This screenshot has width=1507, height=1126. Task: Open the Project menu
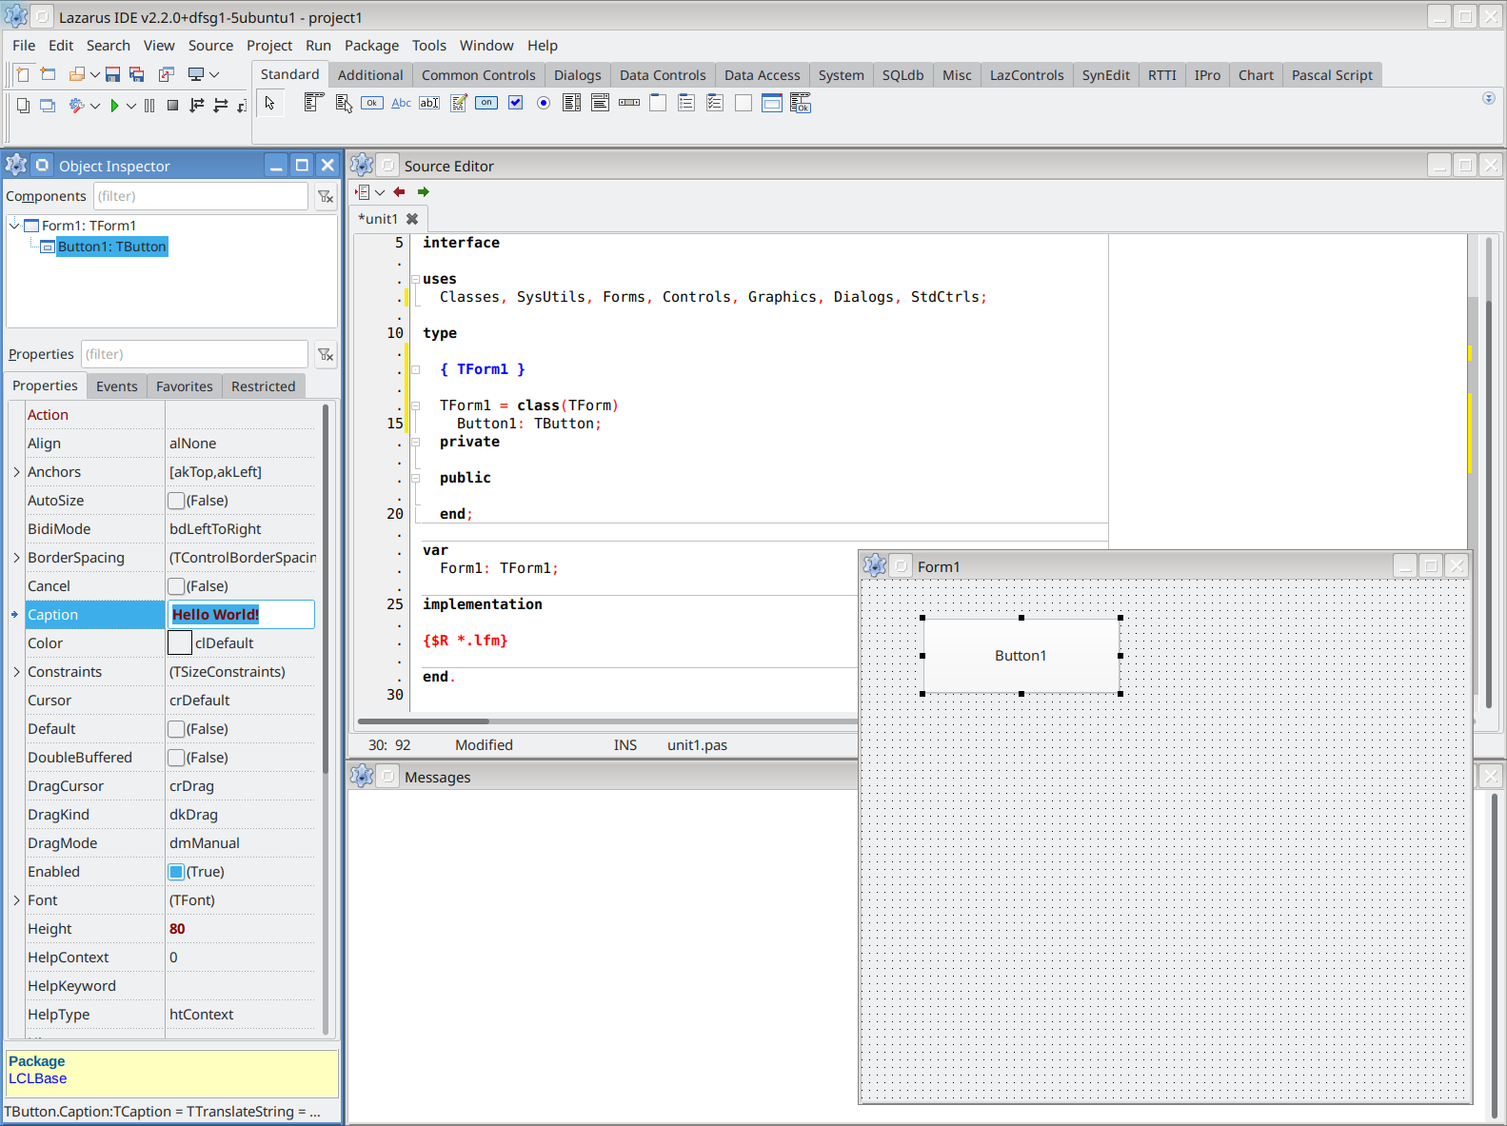click(269, 46)
